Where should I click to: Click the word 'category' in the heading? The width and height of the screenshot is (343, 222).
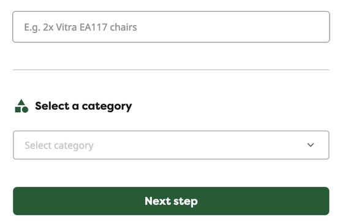pos(107,107)
